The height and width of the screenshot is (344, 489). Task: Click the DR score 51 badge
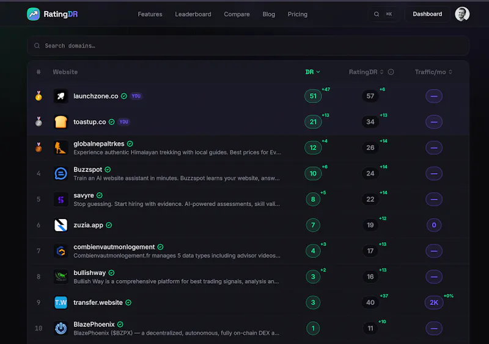pos(313,96)
